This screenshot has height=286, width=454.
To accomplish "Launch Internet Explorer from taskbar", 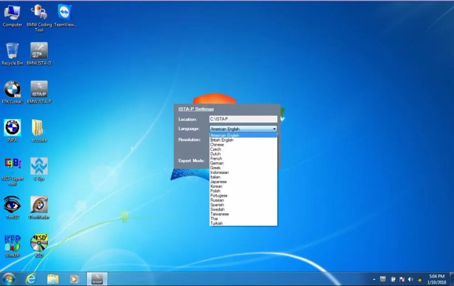I will (31, 279).
